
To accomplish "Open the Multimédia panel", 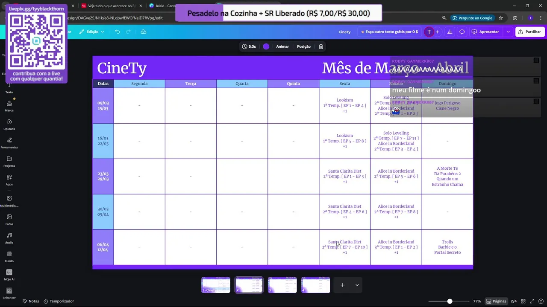I will (9, 201).
